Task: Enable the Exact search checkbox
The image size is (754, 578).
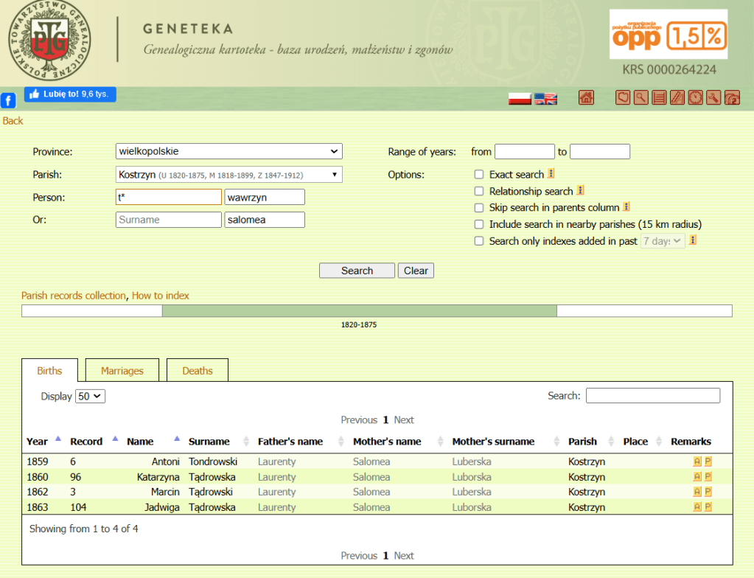Action: coord(479,175)
